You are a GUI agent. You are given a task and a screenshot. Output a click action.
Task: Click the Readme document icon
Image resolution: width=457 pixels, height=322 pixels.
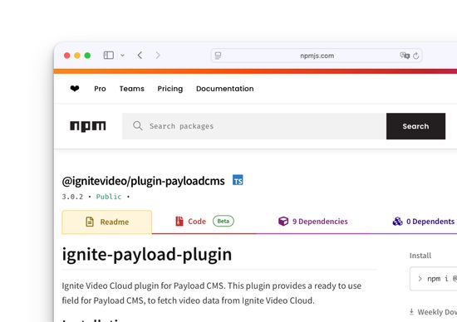[90, 222]
